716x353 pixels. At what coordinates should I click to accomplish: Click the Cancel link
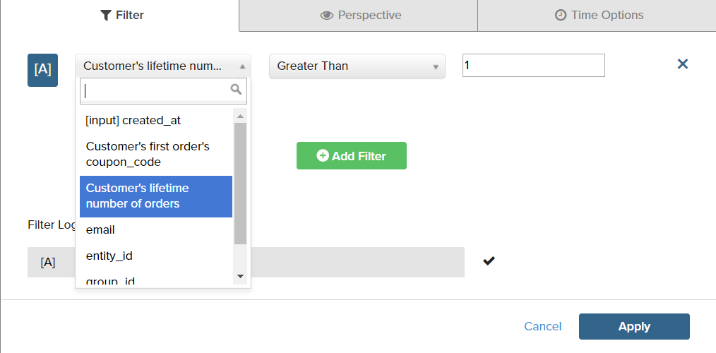pyautogui.click(x=542, y=326)
